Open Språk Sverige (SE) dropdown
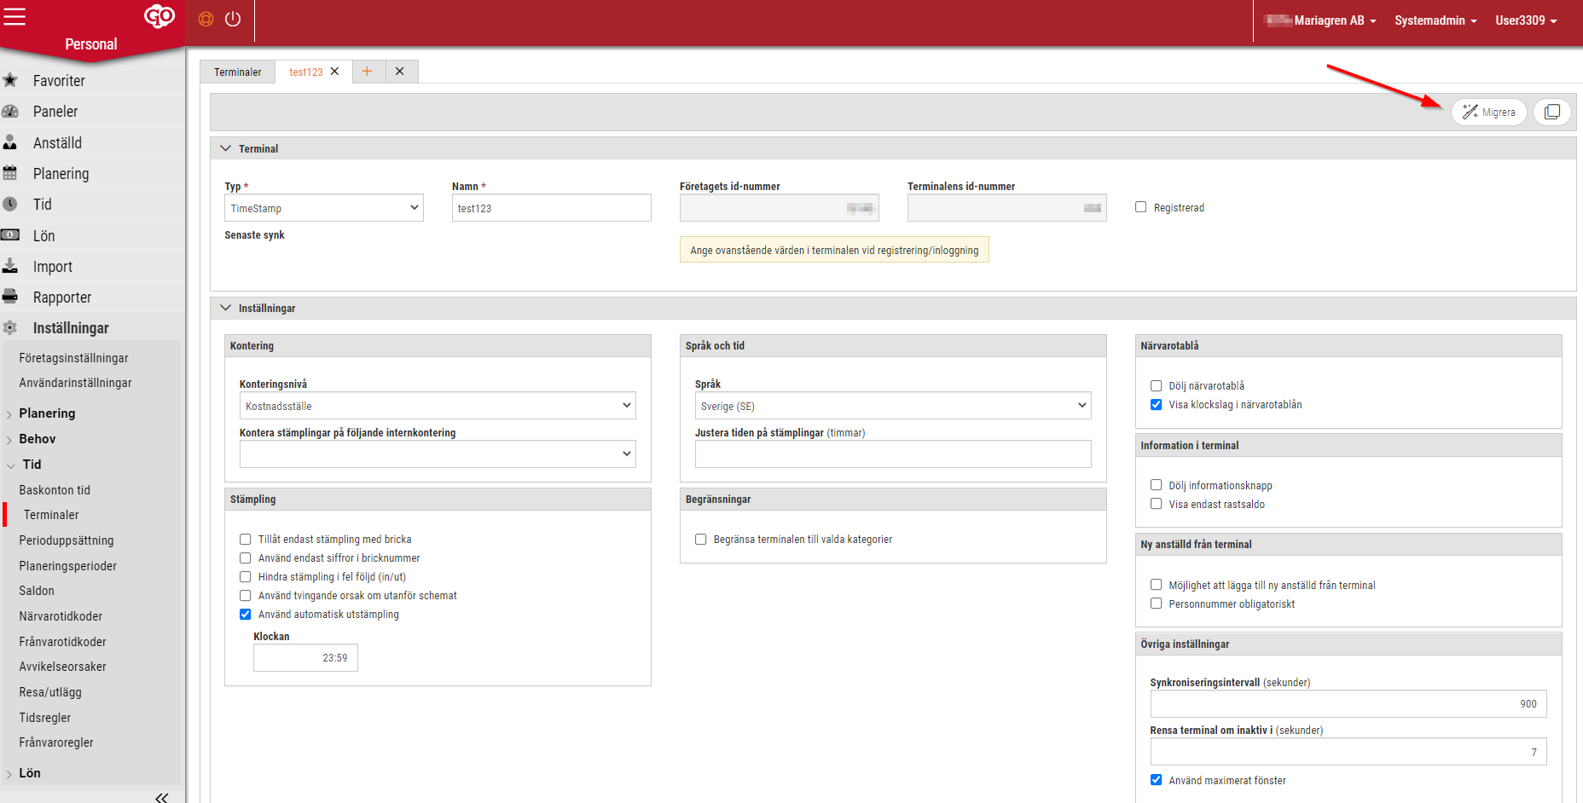This screenshot has height=803, width=1583. pyautogui.click(x=893, y=406)
